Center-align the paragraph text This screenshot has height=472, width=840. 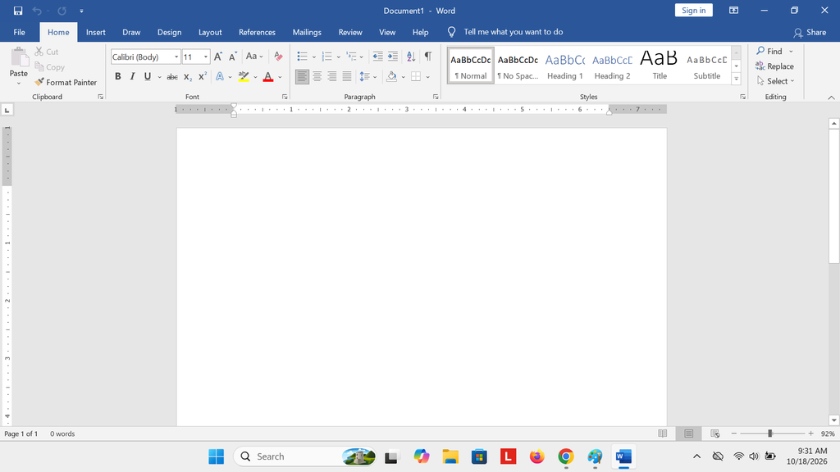[317, 76]
